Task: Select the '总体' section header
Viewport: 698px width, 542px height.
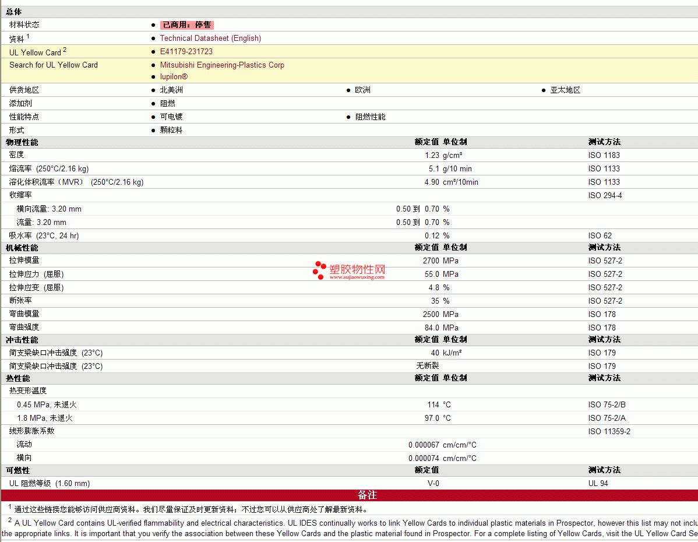Action: [x=14, y=12]
